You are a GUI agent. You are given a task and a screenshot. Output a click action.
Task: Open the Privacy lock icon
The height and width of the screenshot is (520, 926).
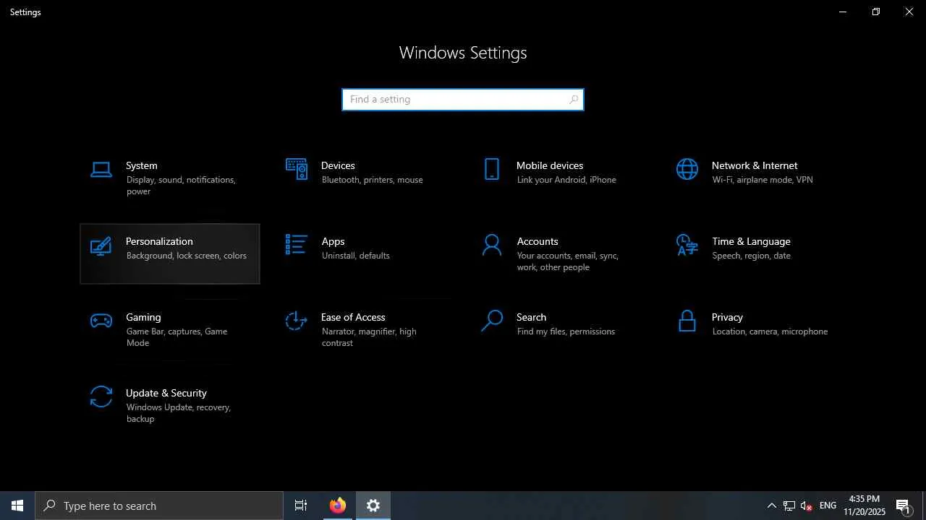(x=687, y=321)
